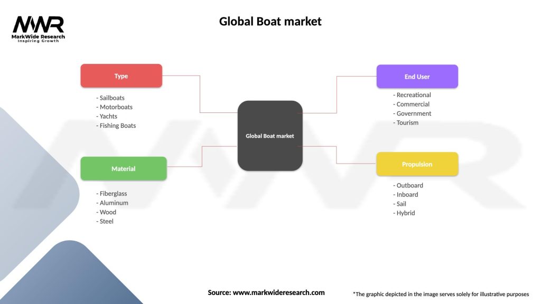Click the central Global Boat market node
This screenshot has width=541, height=304.
point(270,136)
